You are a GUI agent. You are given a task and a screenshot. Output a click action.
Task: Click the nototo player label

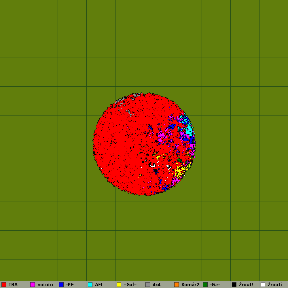pyautogui.click(x=45, y=285)
